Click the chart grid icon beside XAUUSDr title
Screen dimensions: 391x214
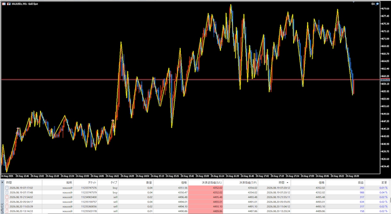pos(4,4)
